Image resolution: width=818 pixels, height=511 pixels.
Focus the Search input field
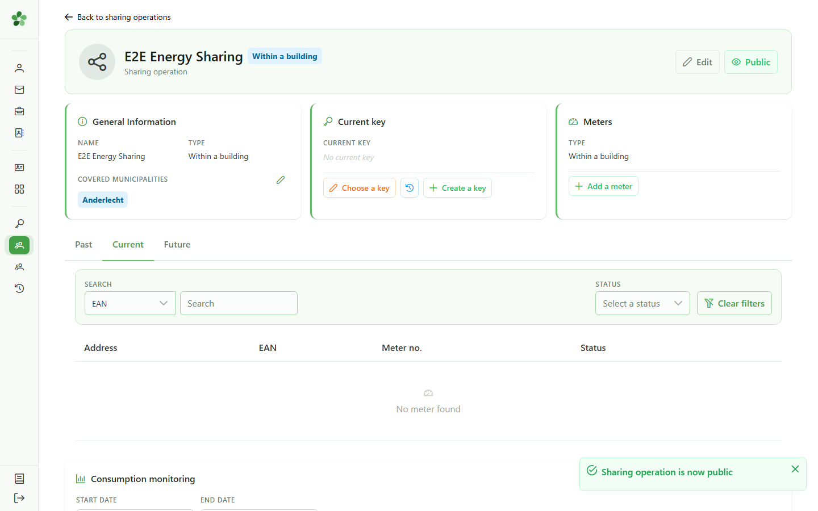click(239, 303)
